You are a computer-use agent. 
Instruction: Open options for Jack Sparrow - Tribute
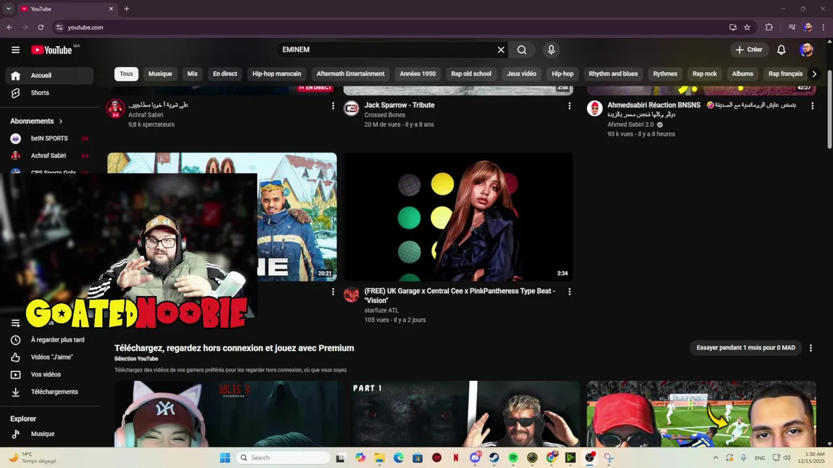569,106
